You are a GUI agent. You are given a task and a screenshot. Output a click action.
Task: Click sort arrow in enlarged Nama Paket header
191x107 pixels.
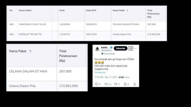30,51
